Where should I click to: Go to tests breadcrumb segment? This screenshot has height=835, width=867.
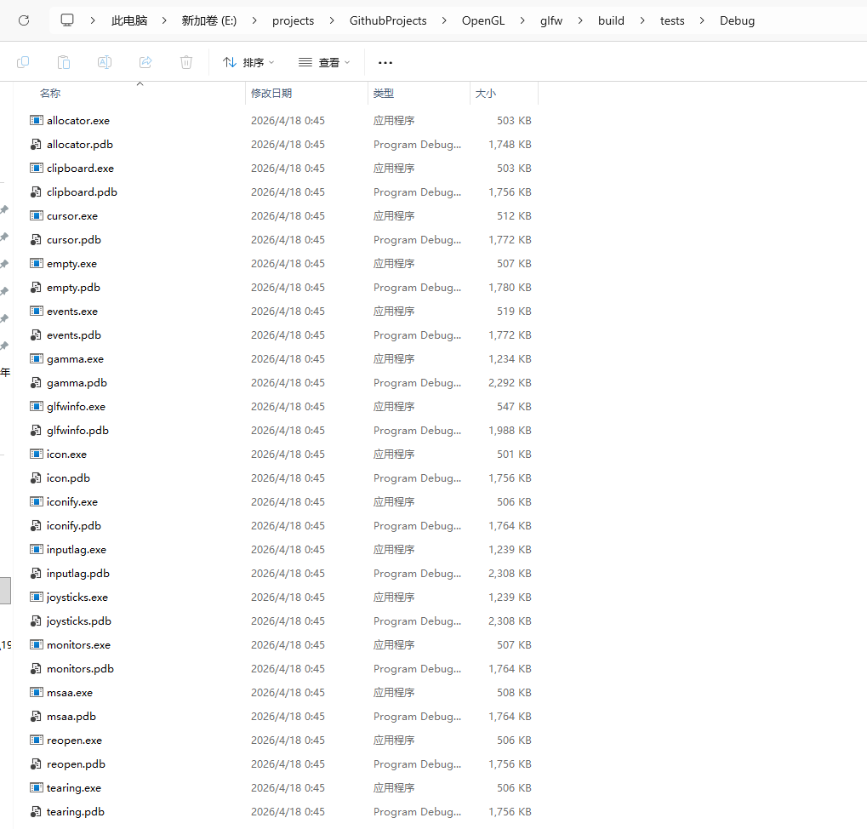point(672,20)
